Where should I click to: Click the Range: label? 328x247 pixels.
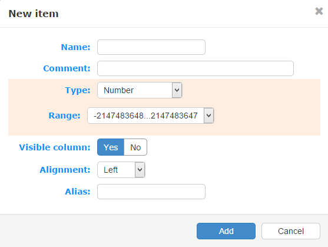click(64, 116)
